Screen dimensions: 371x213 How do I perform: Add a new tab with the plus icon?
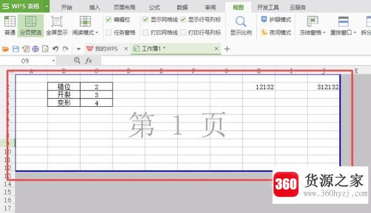coord(227,49)
